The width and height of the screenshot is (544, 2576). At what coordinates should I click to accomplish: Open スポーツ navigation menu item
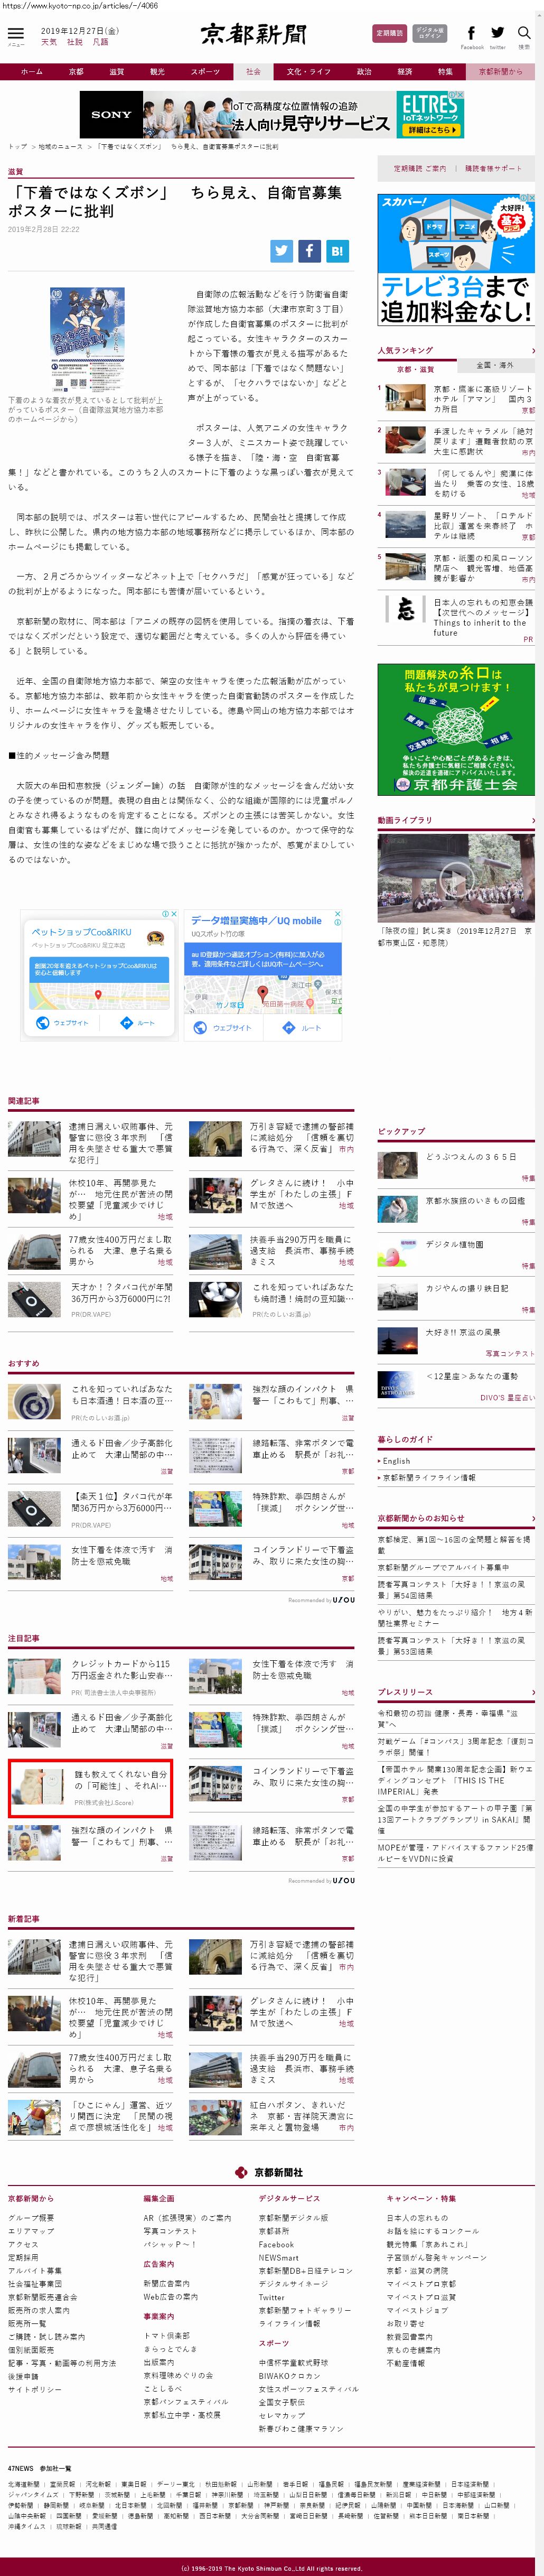click(205, 72)
